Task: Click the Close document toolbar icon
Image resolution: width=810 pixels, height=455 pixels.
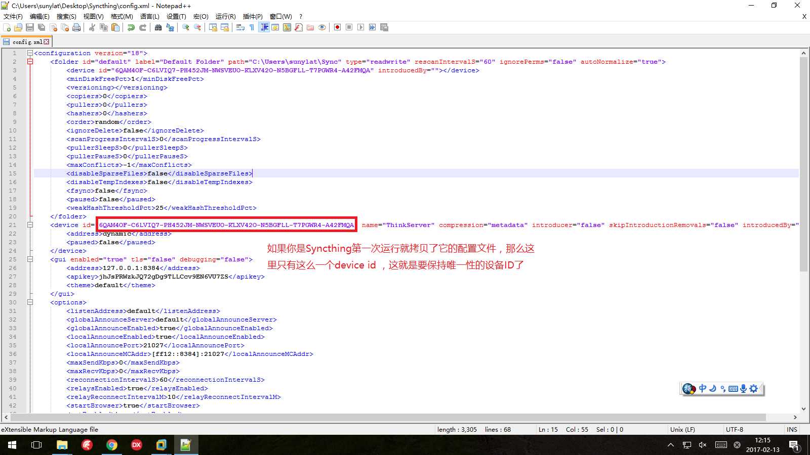Action: [53, 27]
